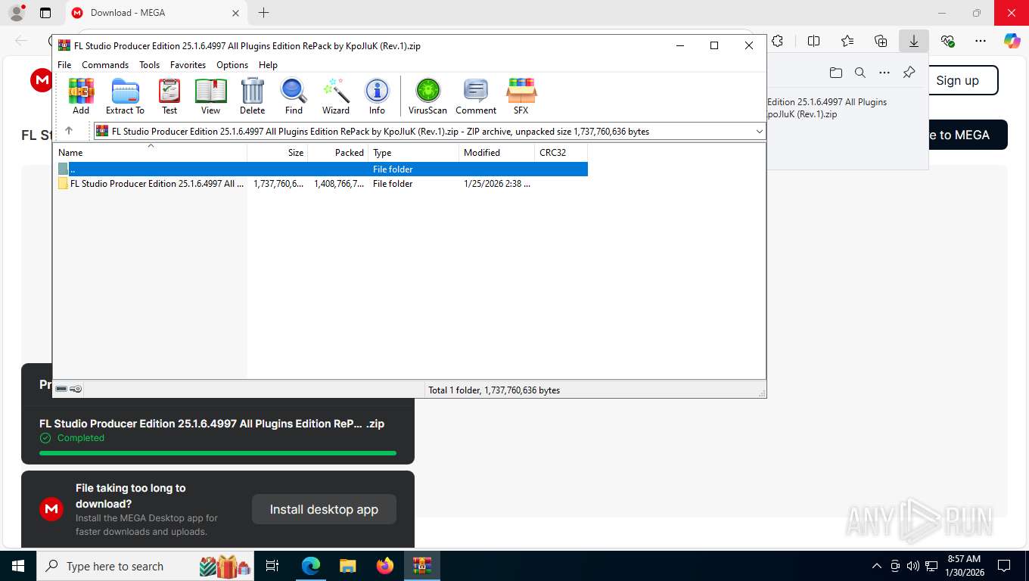Open the notification center icon

coord(1004,566)
